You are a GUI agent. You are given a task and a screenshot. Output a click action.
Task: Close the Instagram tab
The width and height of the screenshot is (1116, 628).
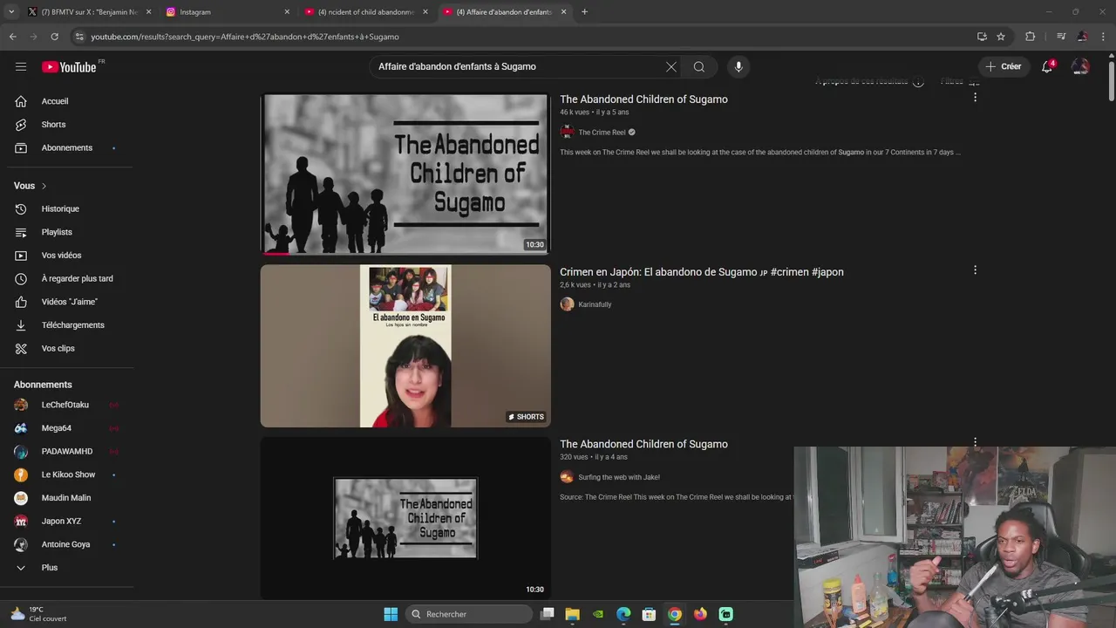[x=287, y=12]
